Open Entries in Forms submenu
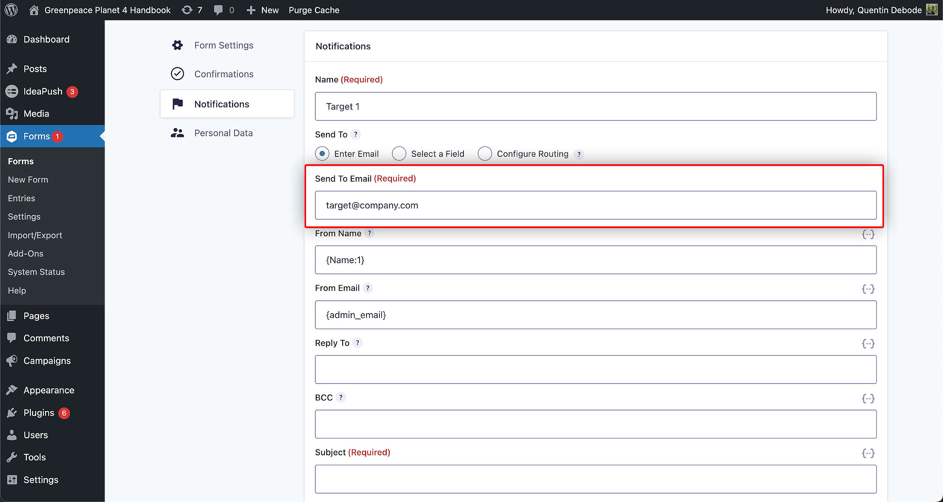 (x=21, y=198)
